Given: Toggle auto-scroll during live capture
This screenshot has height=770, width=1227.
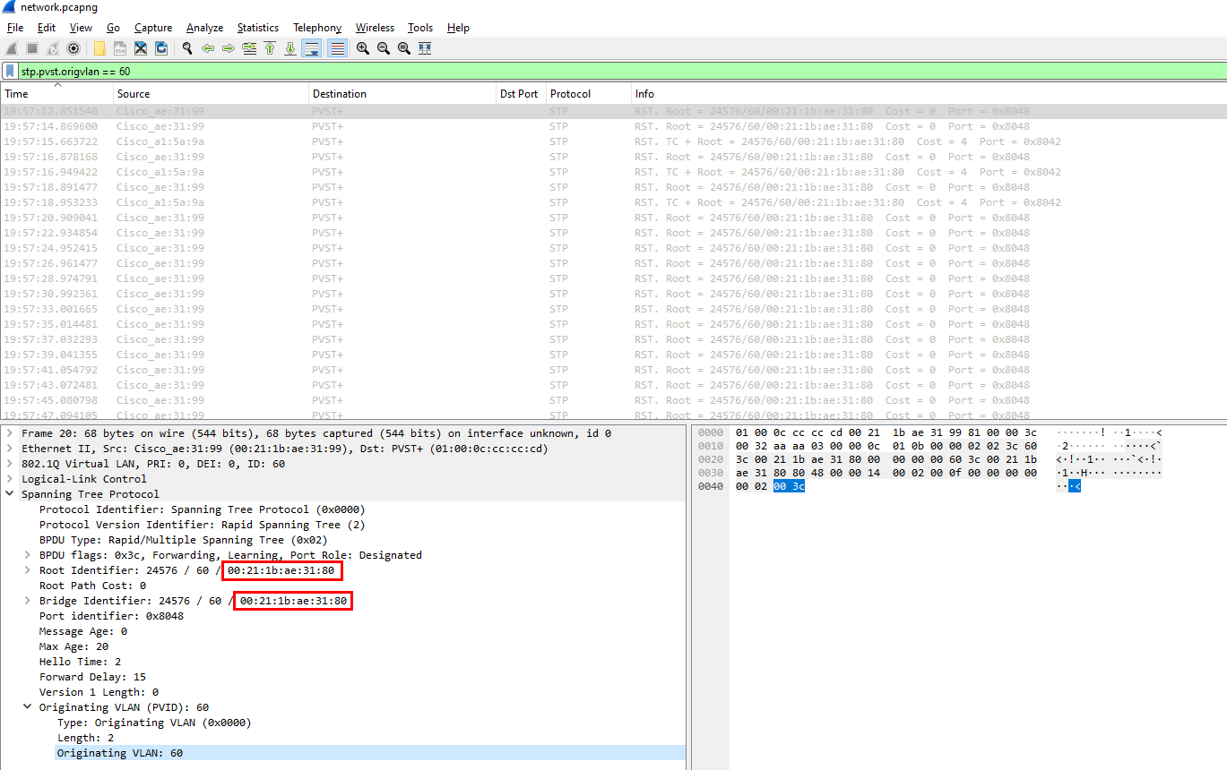Looking at the screenshot, I should (312, 48).
